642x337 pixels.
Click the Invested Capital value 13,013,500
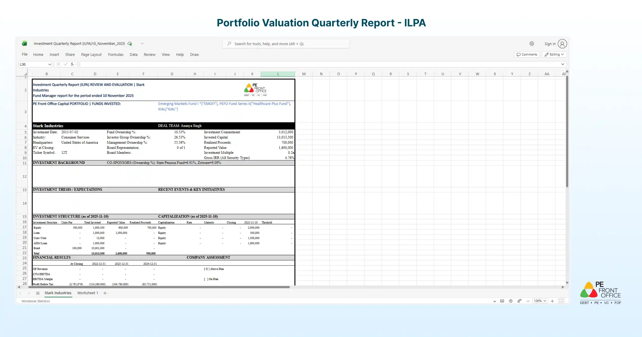click(285, 137)
